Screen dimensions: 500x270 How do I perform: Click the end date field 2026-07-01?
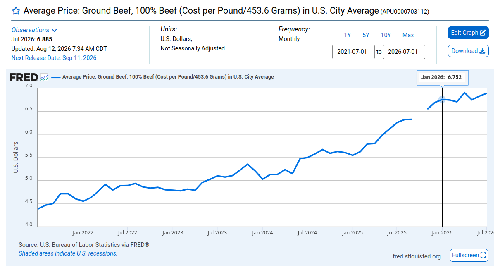point(404,52)
